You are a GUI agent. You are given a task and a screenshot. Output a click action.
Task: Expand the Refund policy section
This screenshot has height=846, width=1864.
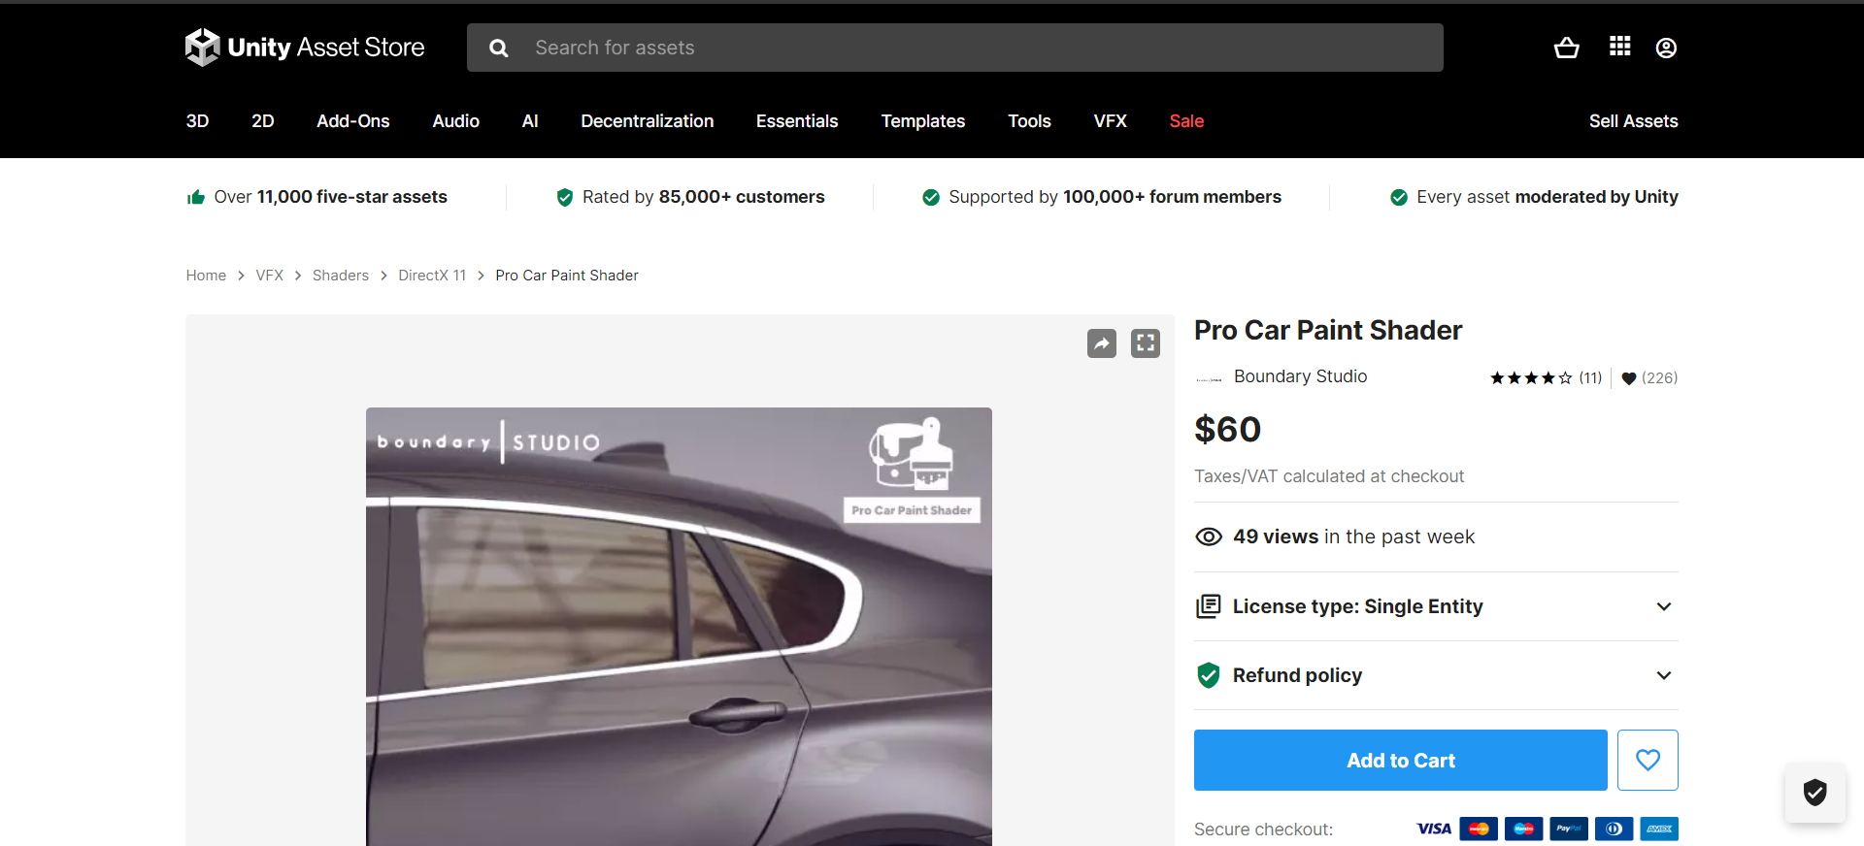(1435, 675)
